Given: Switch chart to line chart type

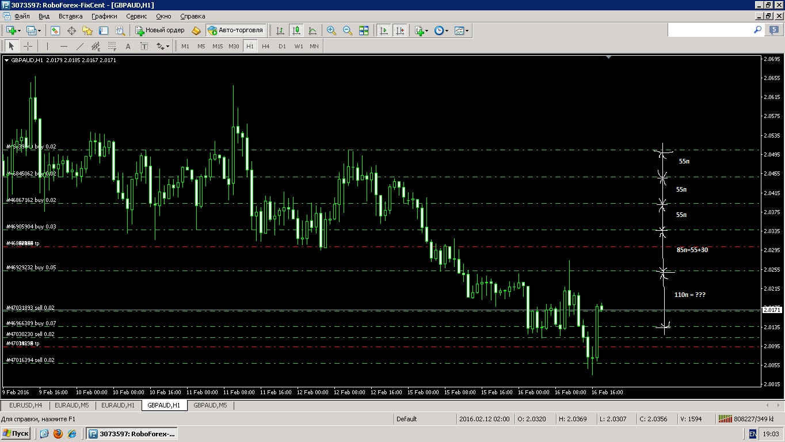Looking at the screenshot, I should (313, 31).
